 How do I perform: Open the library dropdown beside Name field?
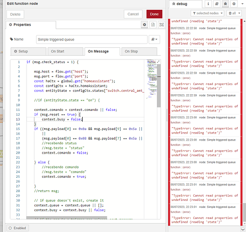point(154,39)
